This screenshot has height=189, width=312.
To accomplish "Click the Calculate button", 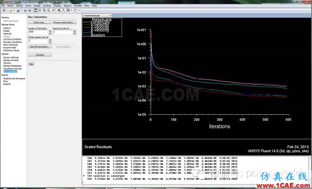I will pyautogui.click(x=40, y=55).
